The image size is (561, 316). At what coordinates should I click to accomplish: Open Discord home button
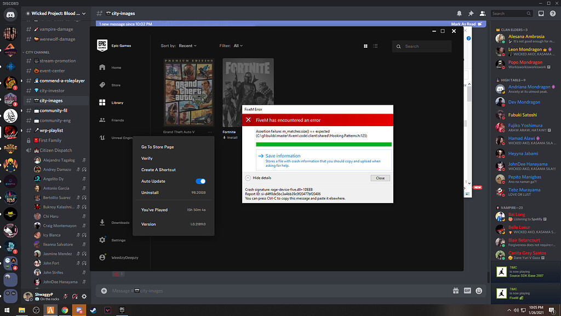coord(10,15)
